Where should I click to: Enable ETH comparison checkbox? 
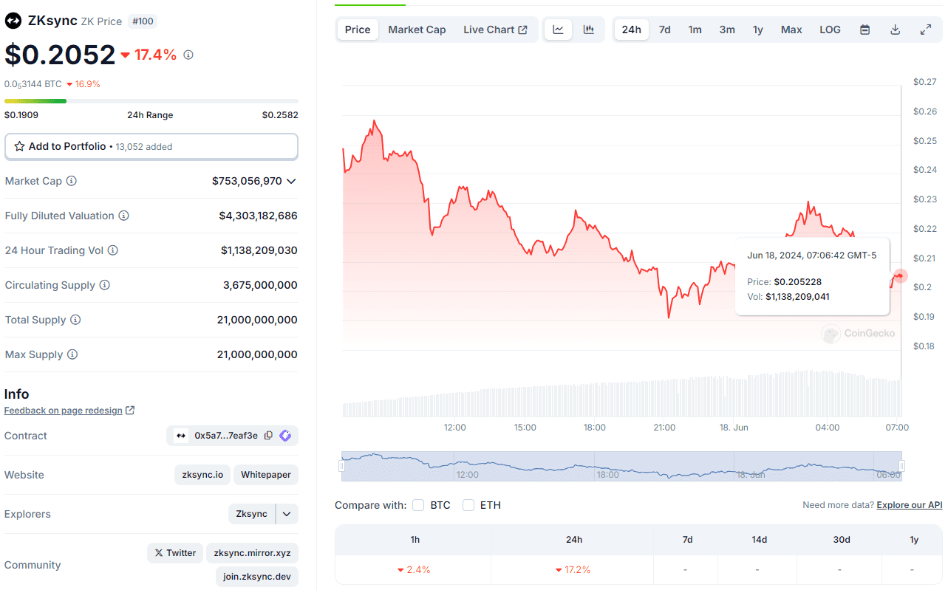[x=468, y=505]
